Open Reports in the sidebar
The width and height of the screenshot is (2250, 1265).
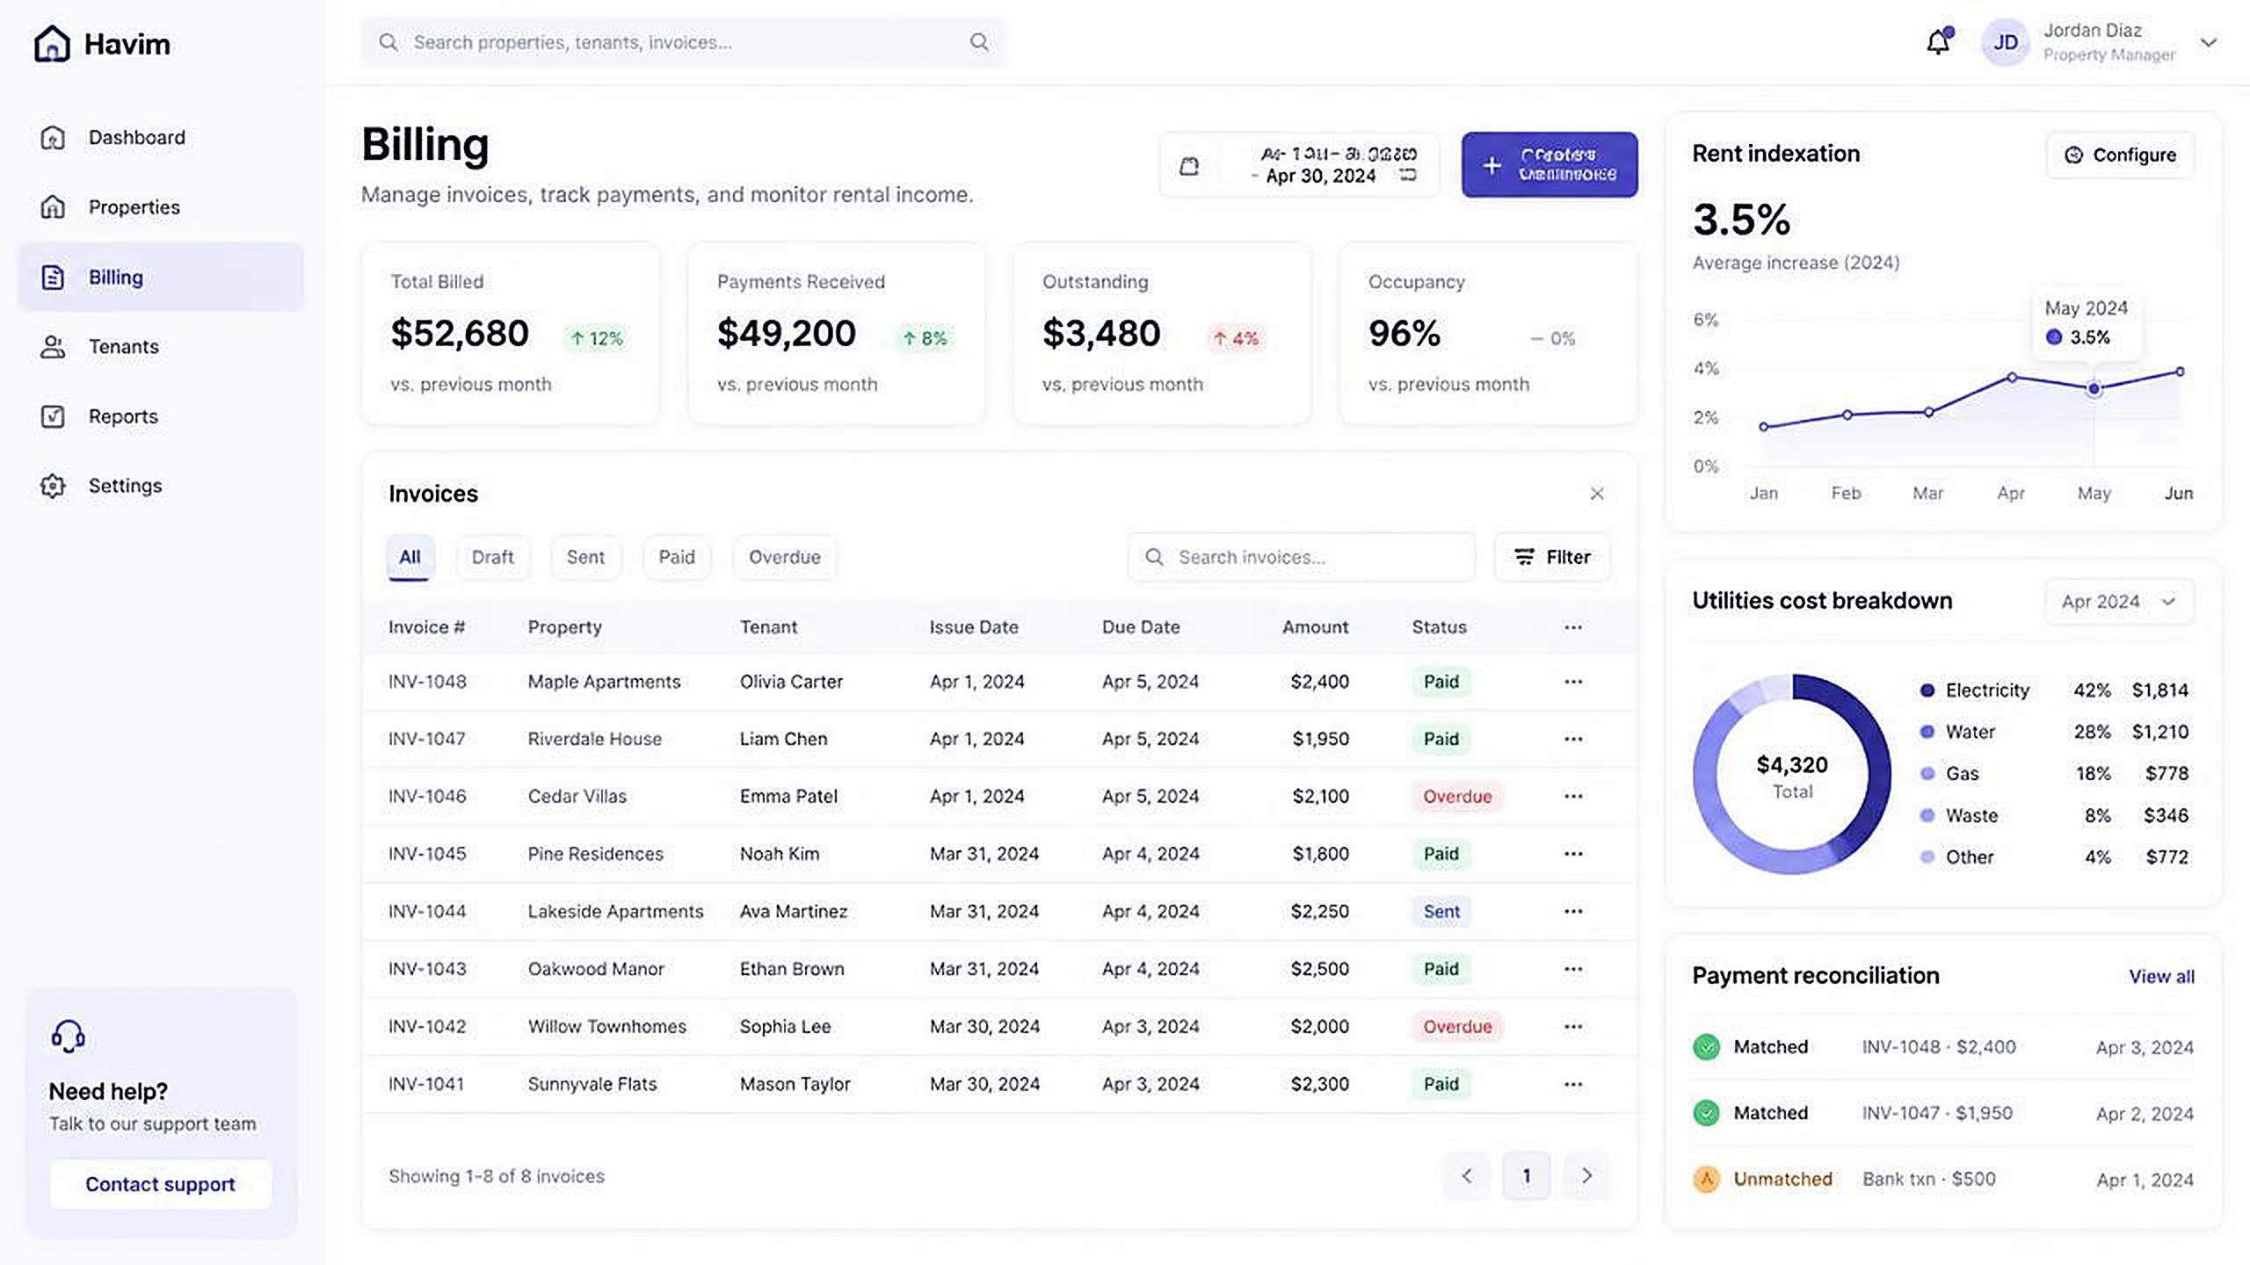[161, 416]
